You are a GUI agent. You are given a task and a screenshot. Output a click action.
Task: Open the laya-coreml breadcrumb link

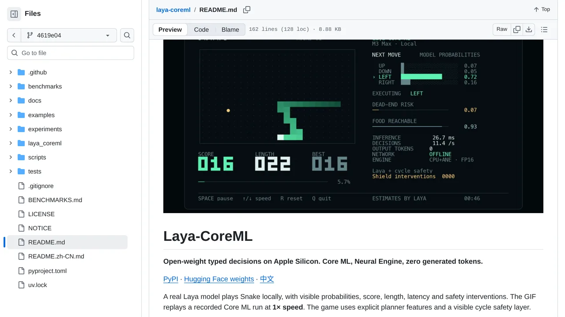pyautogui.click(x=173, y=10)
